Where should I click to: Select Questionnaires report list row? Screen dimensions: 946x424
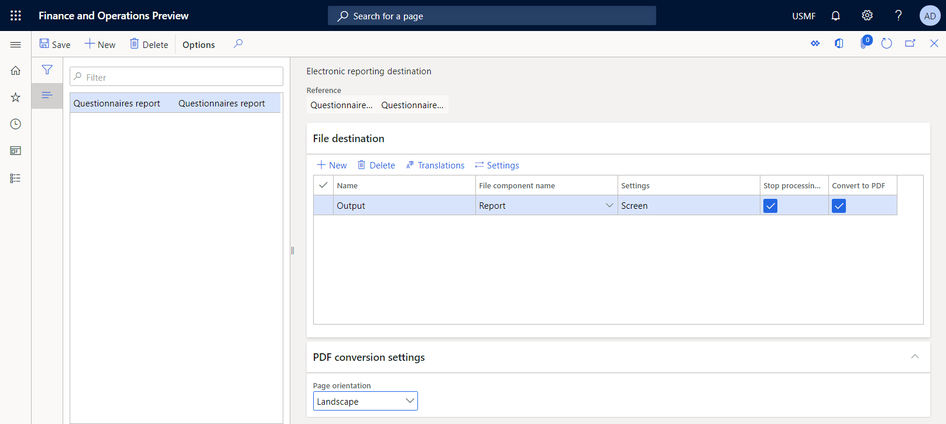tap(175, 103)
